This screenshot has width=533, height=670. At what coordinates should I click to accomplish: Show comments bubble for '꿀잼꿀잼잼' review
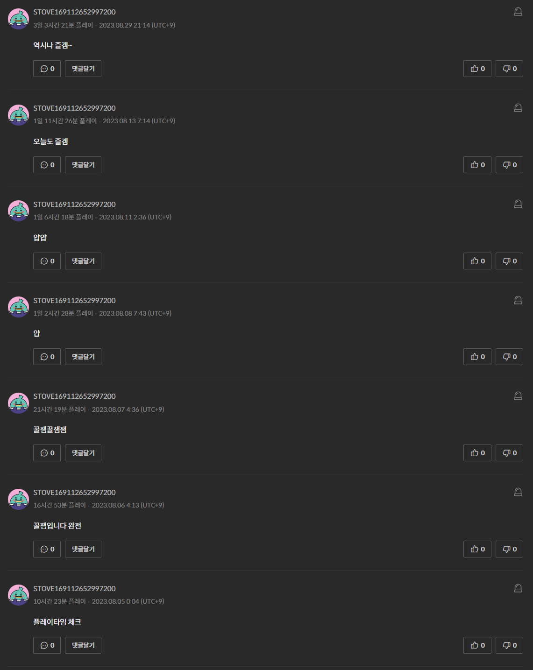tap(47, 453)
